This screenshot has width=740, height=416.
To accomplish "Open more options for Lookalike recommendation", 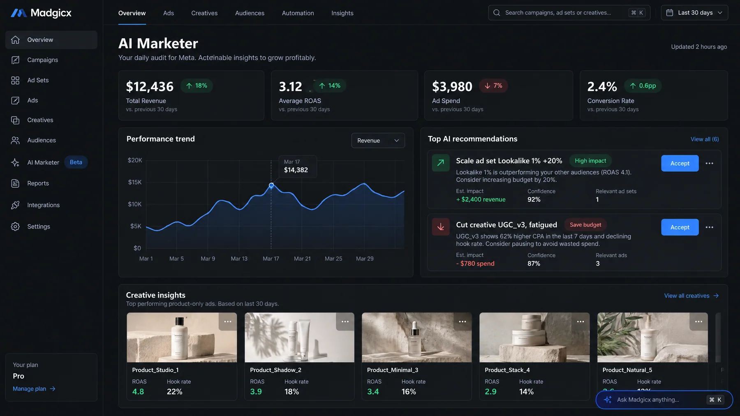I will 709,163.
